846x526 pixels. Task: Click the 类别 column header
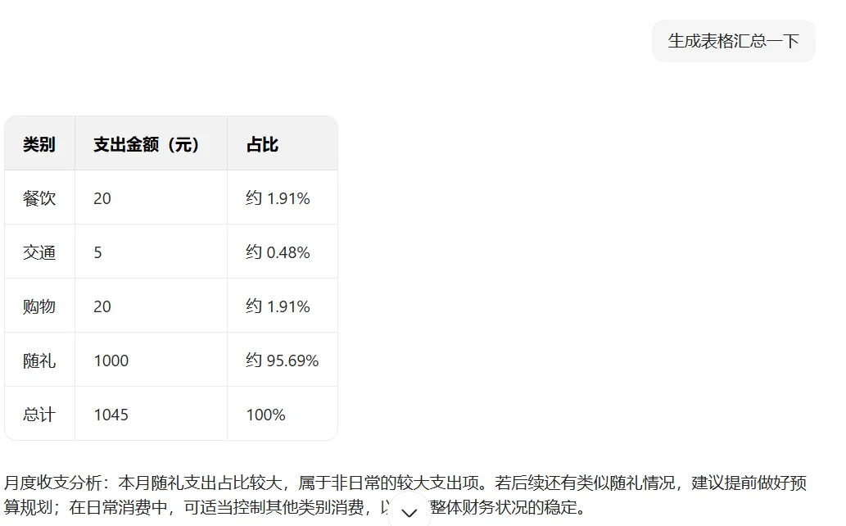tap(39, 143)
